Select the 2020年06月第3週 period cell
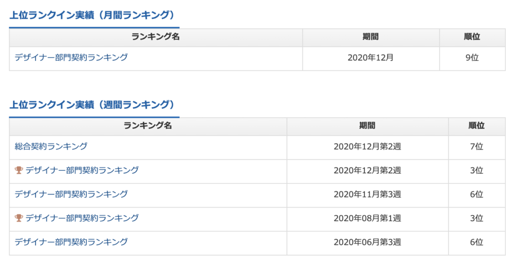The width and height of the screenshot is (517, 266). coord(368,243)
